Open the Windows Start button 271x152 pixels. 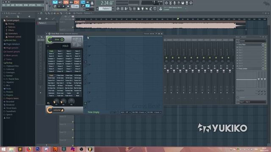(3, 149)
